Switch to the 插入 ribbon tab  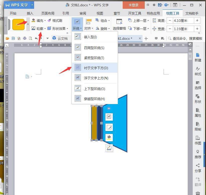[x=30, y=13]
